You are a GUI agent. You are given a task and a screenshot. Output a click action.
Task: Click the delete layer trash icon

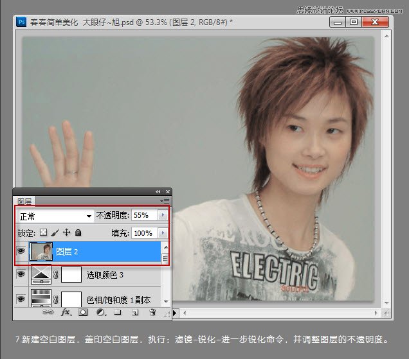(152, 312)
